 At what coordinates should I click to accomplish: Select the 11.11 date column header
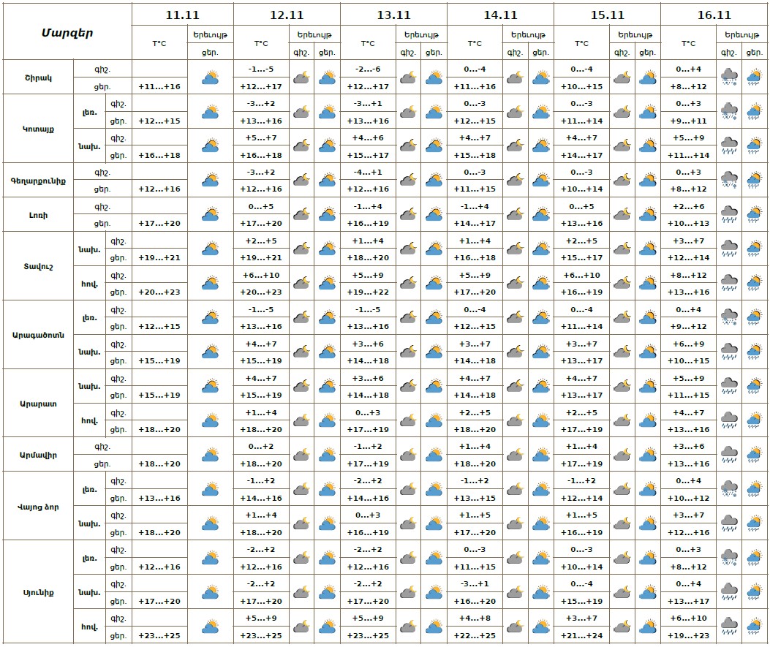tap(182, 15)
